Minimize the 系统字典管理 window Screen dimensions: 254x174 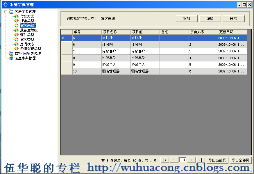point(239,5)
